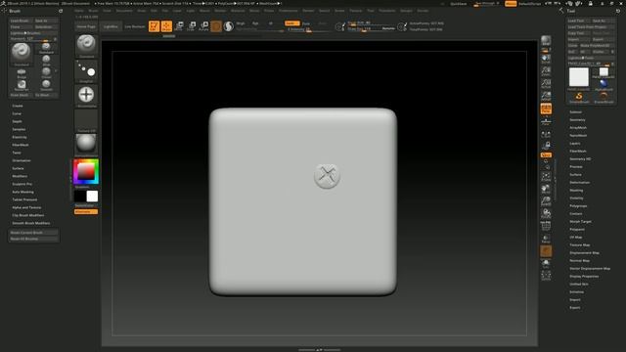
Task: Select the Move transform icon in top shelf
Action: 179,26
